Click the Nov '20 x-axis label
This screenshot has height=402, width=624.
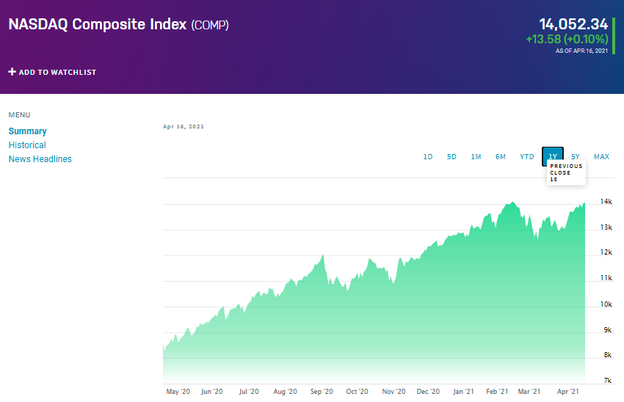coord(393,392)
